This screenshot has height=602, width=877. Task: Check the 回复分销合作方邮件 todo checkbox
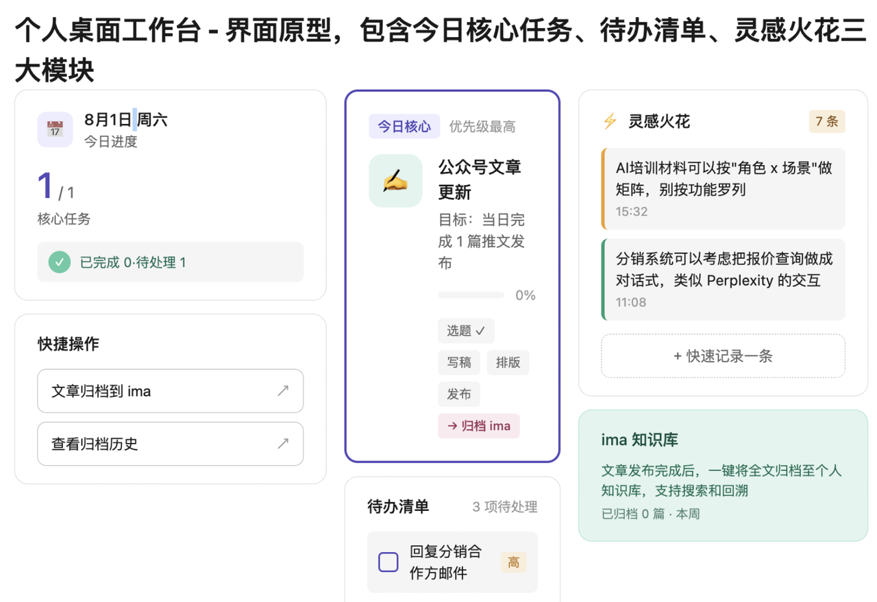point(388,562)
